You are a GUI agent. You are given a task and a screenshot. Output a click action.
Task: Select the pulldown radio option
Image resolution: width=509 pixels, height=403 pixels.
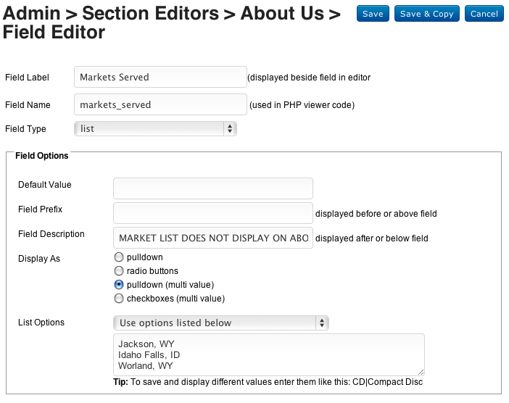pyautogui.click(x=119, y=257)
